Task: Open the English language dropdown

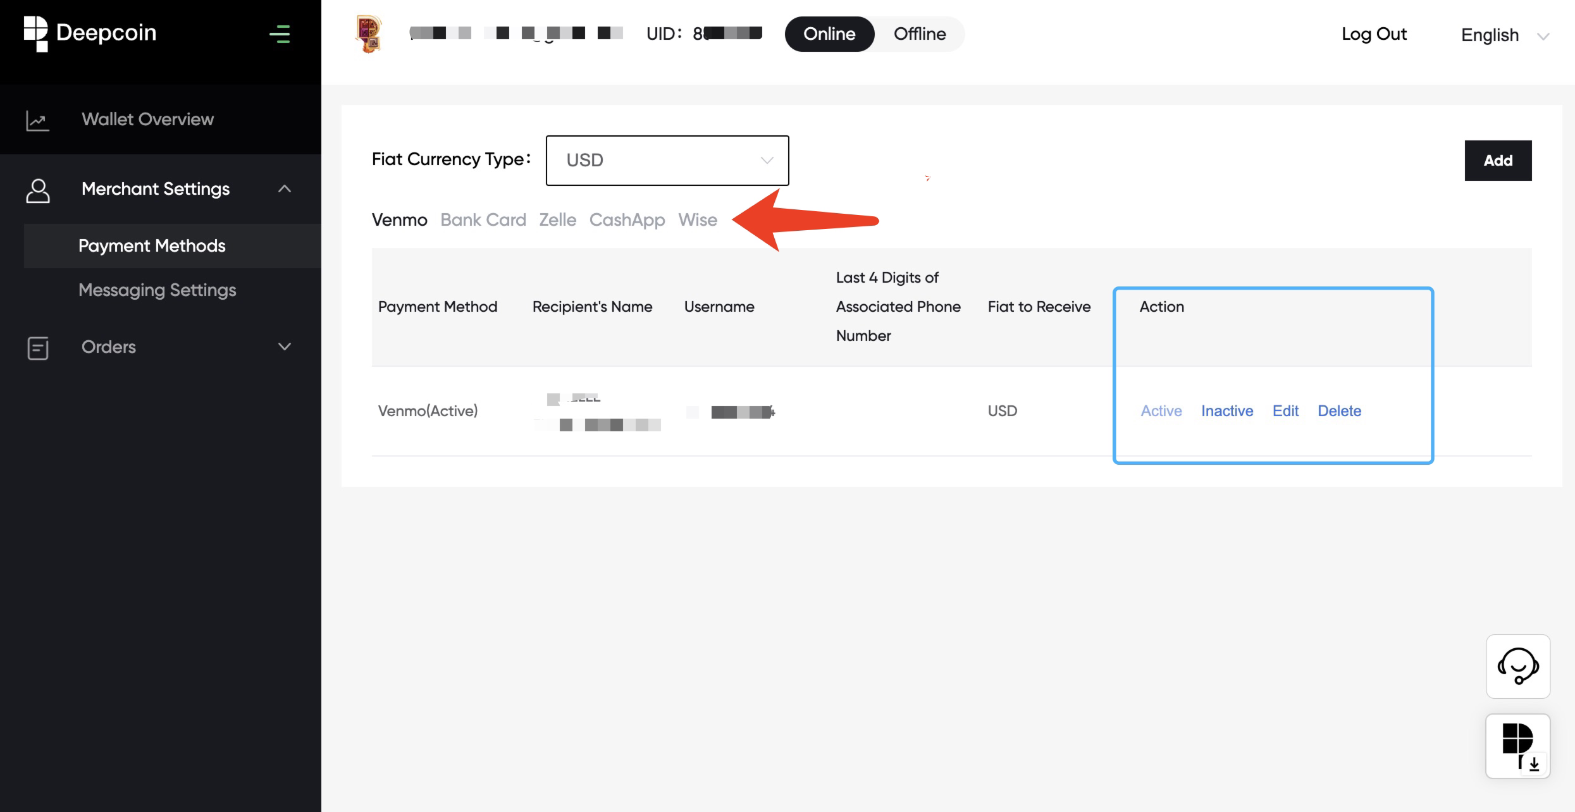Action: (x=1504, y=35)
